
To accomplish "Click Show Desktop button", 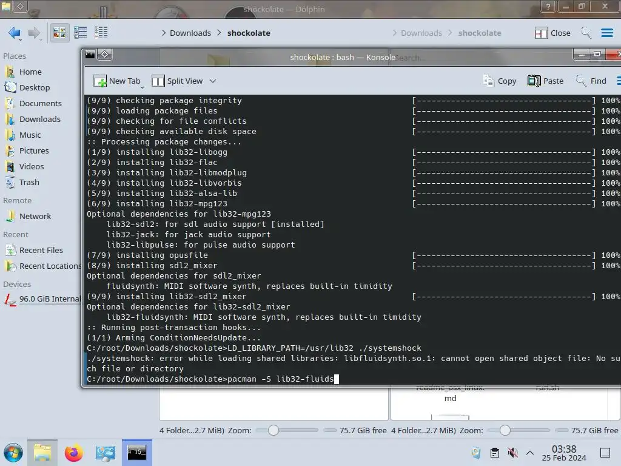I will pos(605,453).
